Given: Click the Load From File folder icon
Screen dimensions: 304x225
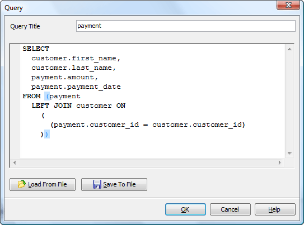Looking at the screenshot, I should [21, 184].
